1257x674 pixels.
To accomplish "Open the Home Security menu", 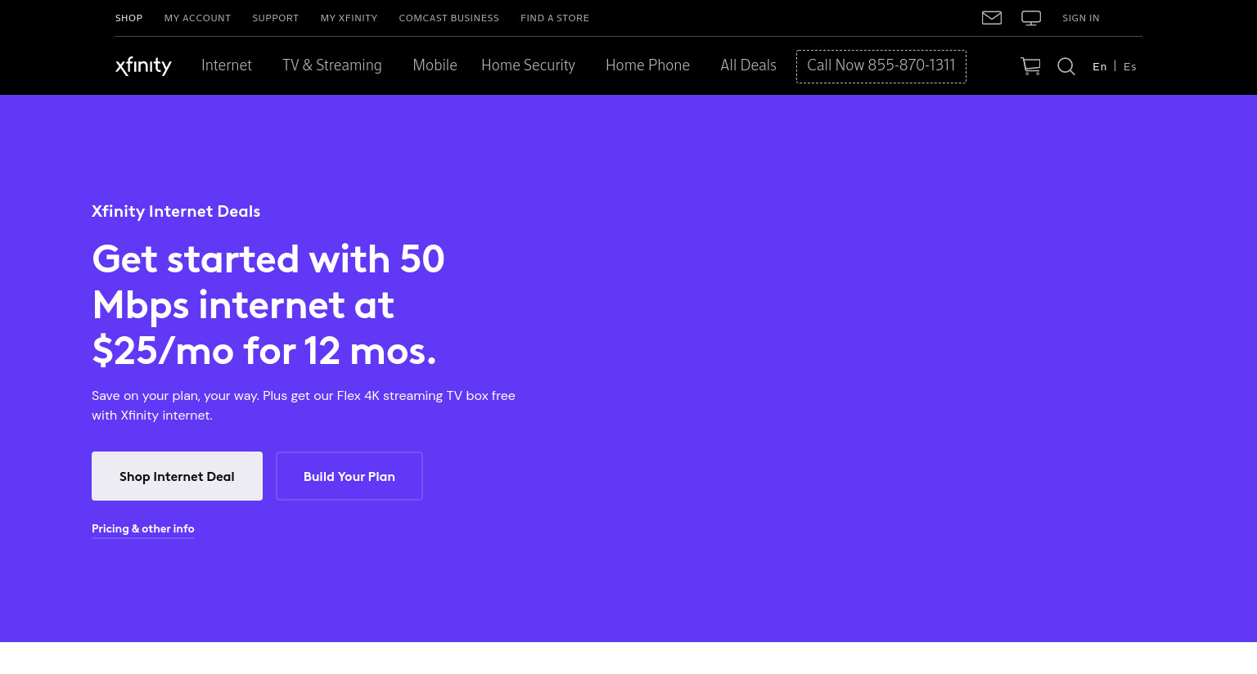I will tap(528, 65).
